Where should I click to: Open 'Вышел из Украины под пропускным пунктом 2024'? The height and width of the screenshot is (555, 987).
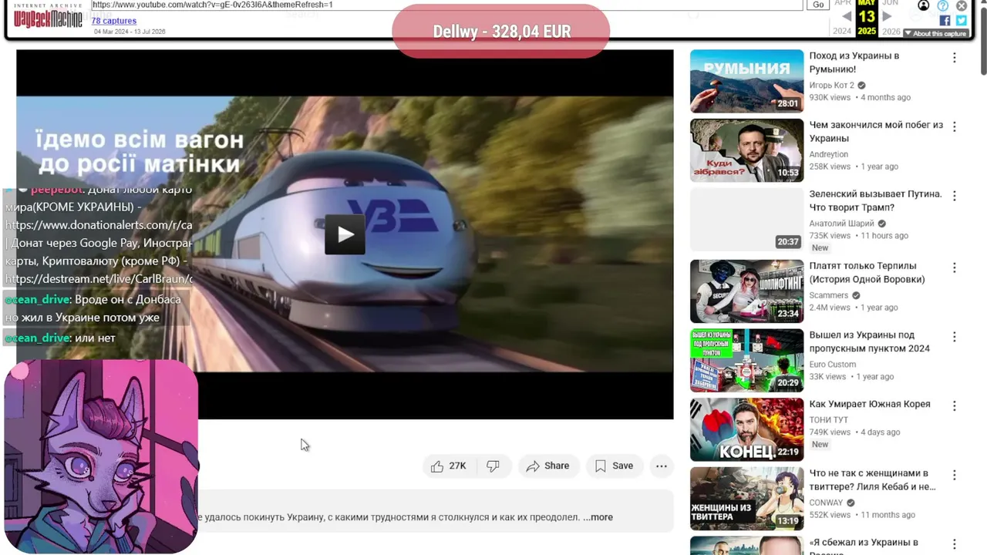point(869,342)
